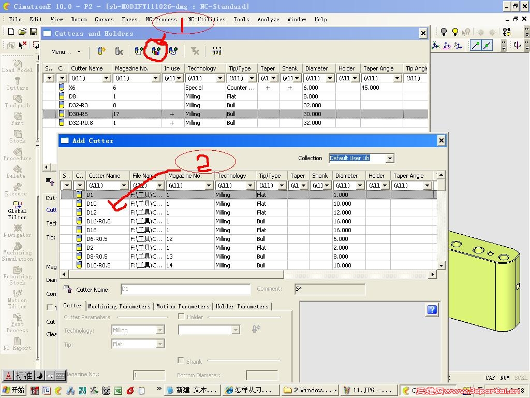Close the Add Cutter dialog
The image size is (530, 398).
[x=441, y=140]
